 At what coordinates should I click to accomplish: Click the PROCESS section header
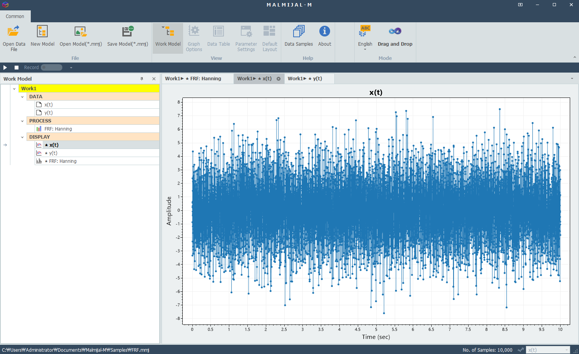pyautogui.click(x=93, y=121)
